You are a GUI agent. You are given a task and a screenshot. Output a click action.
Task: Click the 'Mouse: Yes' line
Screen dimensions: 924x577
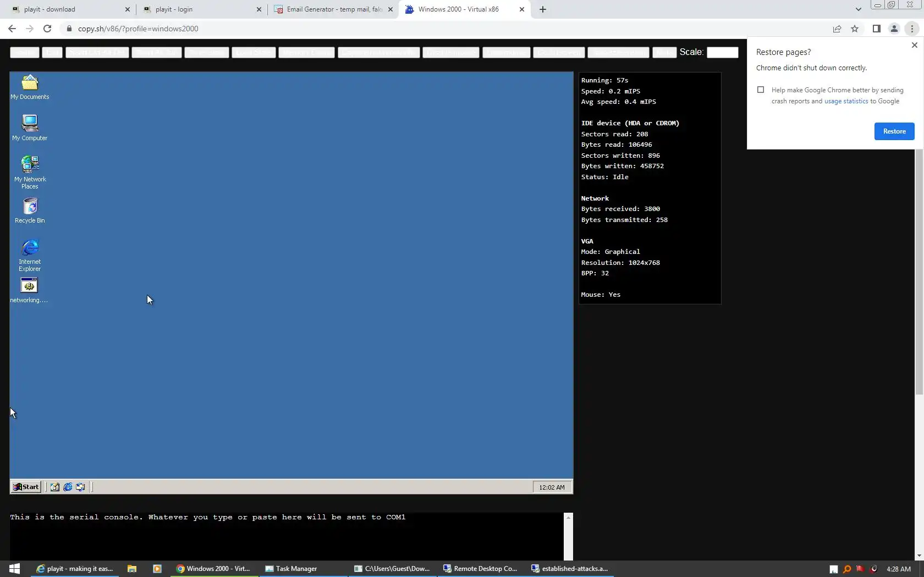tap(601, 295)
